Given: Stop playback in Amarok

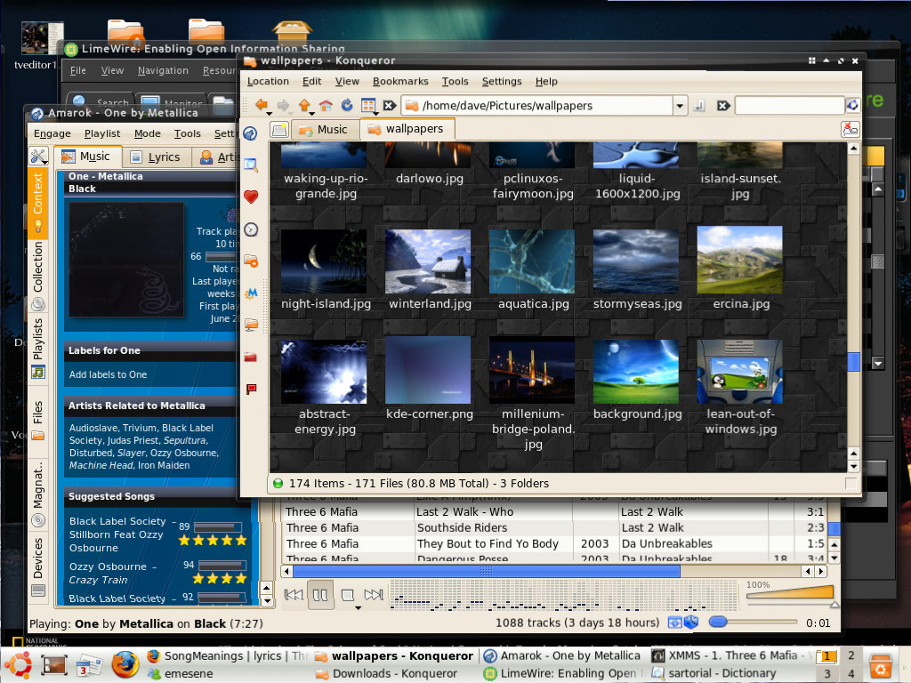Looking at the screenshot, I should 348,595.
